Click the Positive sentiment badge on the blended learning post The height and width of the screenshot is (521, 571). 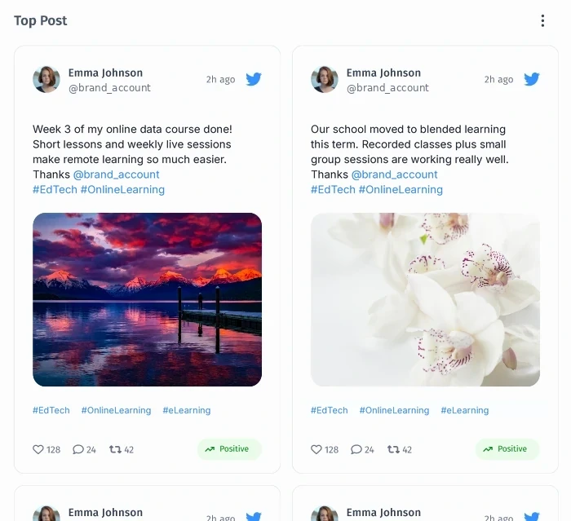coord(507,449)
